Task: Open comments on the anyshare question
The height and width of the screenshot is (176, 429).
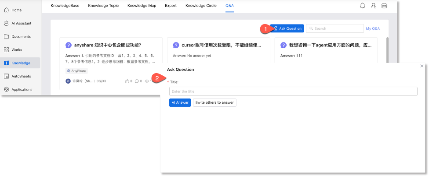Action: point(137,81)
